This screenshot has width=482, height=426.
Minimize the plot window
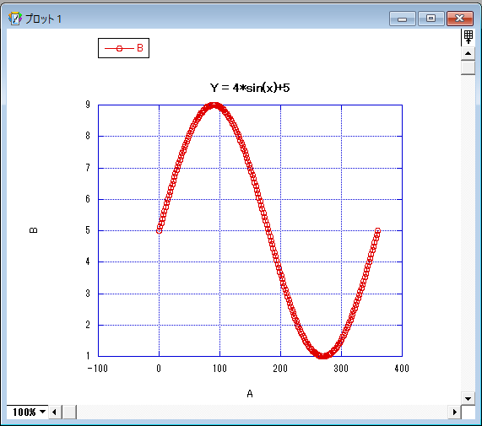pos(403,19)
